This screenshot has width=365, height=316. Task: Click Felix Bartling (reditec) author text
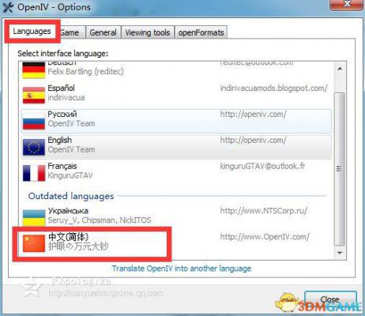[85, 71]
